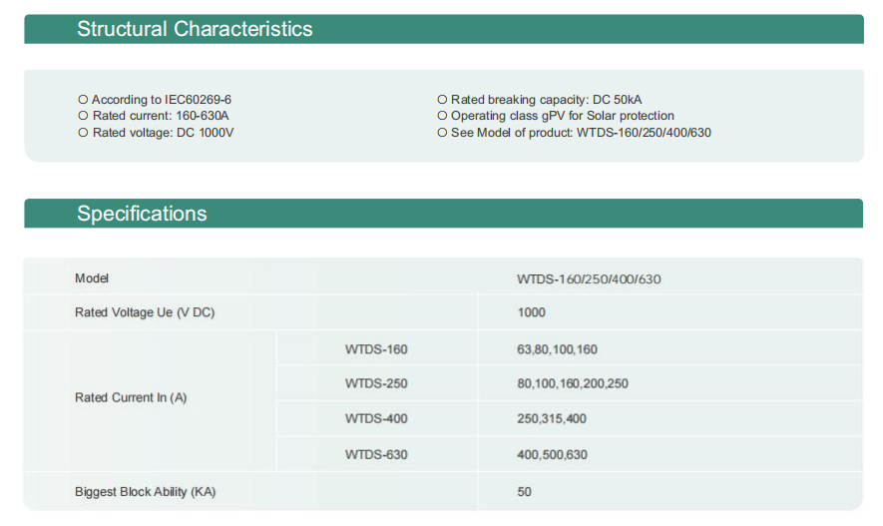Select the bullet circle next to Rated current: 160-630A
Viewport: 883px width, 526px height.
[83, 116]
